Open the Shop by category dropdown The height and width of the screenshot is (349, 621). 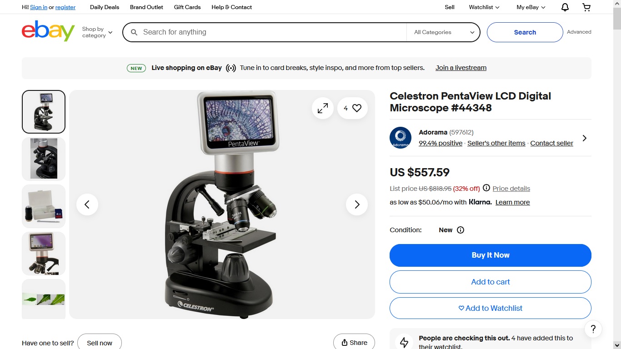97,32
